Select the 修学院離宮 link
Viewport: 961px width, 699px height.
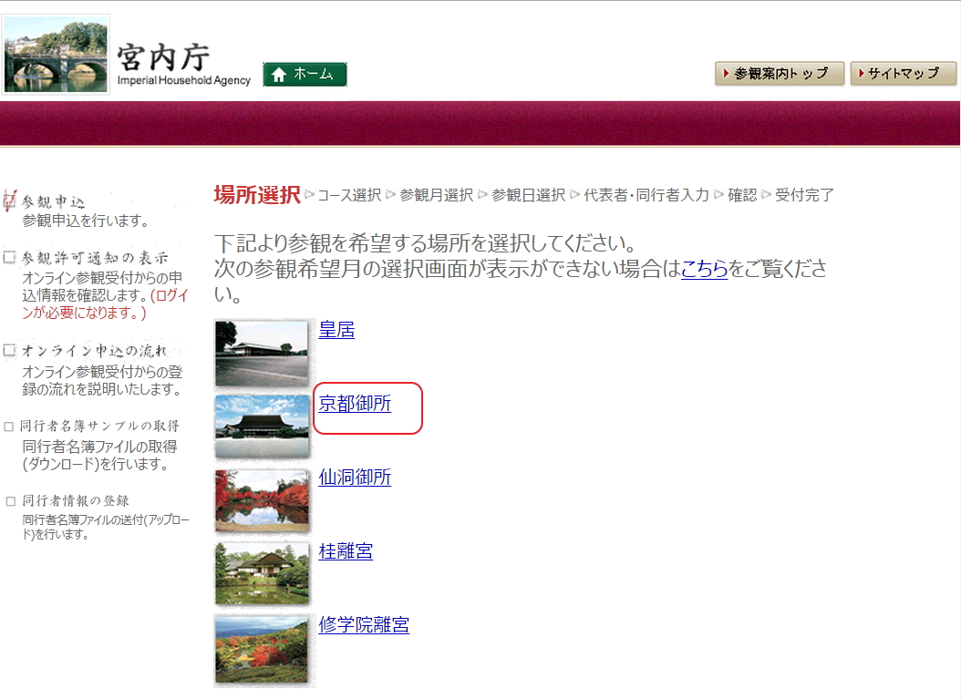[364, 625]
